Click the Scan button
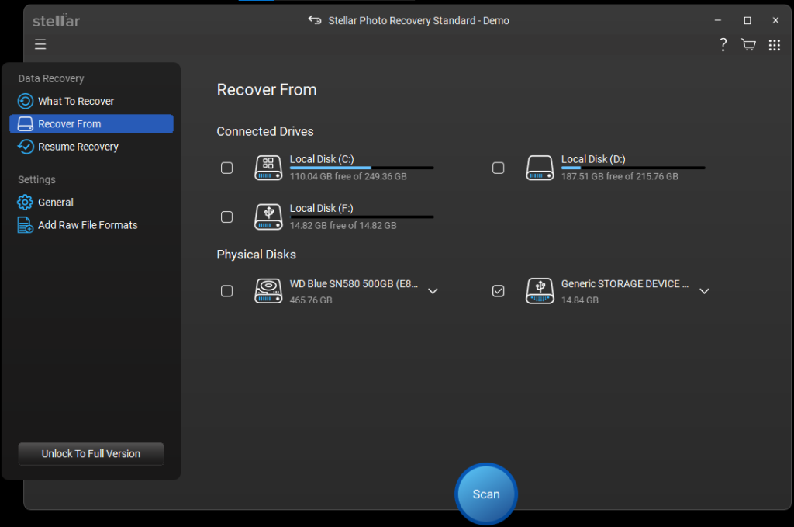The width and height of the screenshot is (794, 527). click(486, 494)
